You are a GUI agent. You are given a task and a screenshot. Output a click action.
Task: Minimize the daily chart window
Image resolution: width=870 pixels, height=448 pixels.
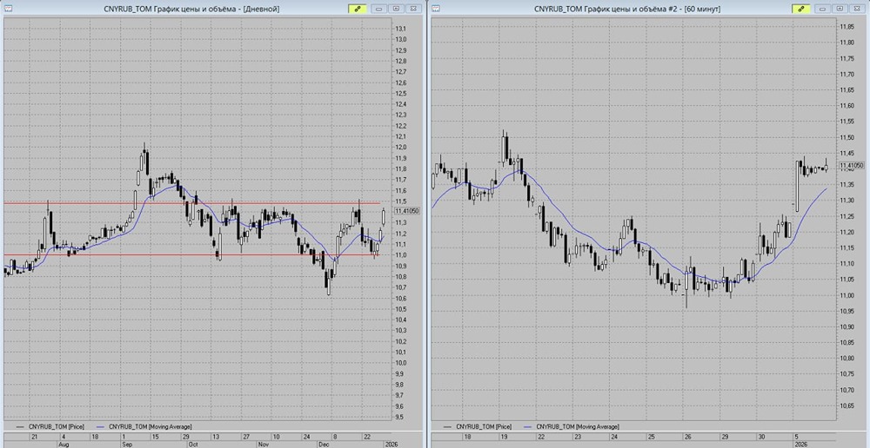[x=379, y=9]
